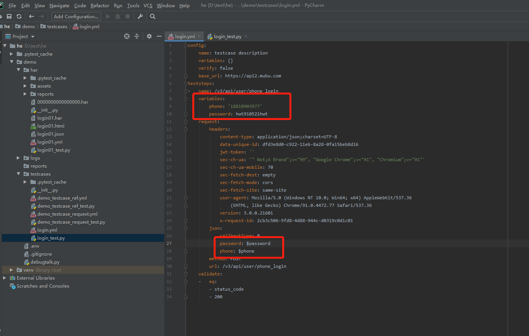Click the Stop square icon
Image resolution: width=529 pixels, height=336 pixels.
coord(128,16)
